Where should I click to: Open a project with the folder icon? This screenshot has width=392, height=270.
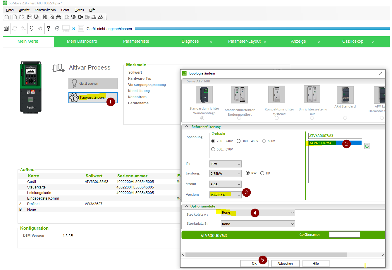21,17
